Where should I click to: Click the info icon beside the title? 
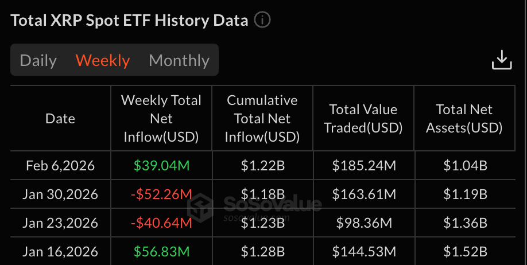pyautogui.click(x=262, y=21)
